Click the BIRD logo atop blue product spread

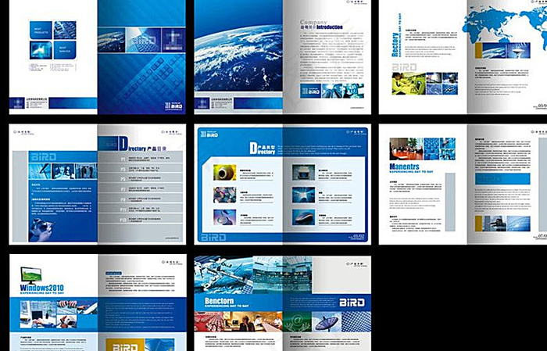209,134
